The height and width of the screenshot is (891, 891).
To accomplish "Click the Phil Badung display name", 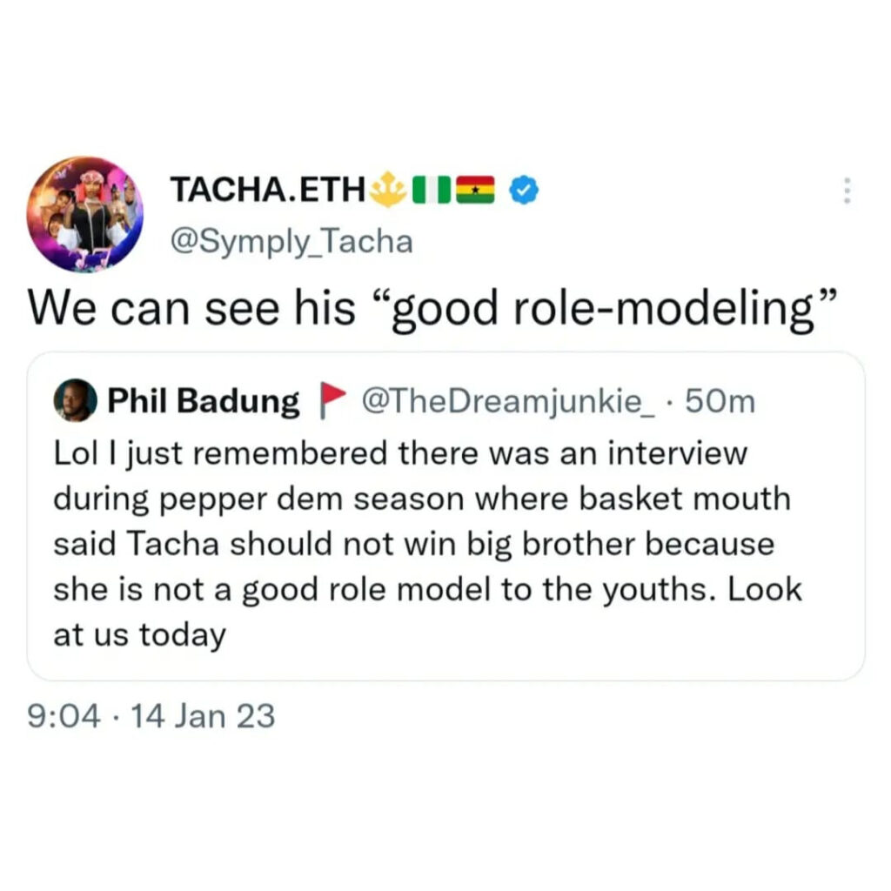I will click(202, 401).
